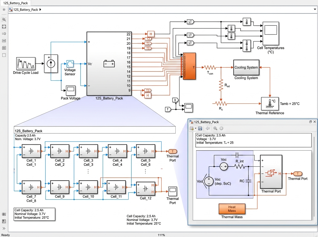318x237 pixels.
Task: Select the X block above the T tag
Action: click(x=175, y=100)
